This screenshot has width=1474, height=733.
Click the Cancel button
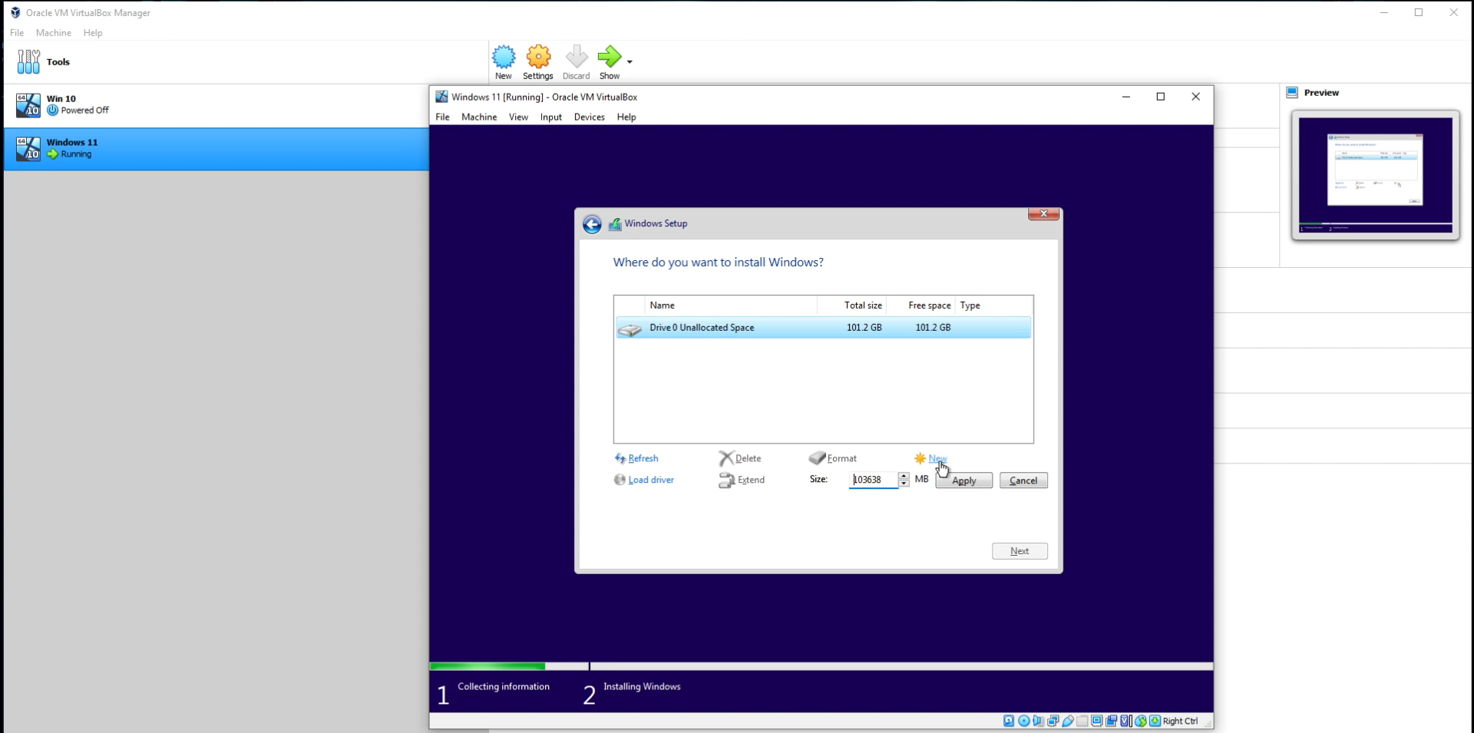[x=1023, y=480]
